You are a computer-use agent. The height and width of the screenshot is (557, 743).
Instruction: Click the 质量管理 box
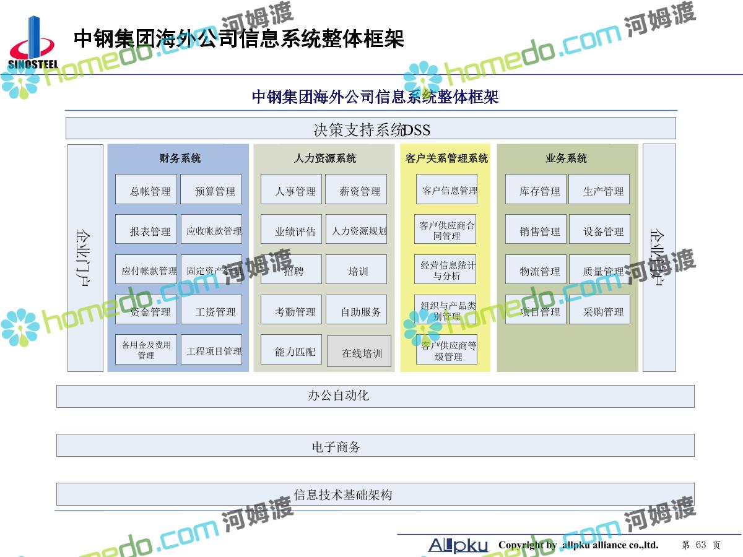click(599, 270)
